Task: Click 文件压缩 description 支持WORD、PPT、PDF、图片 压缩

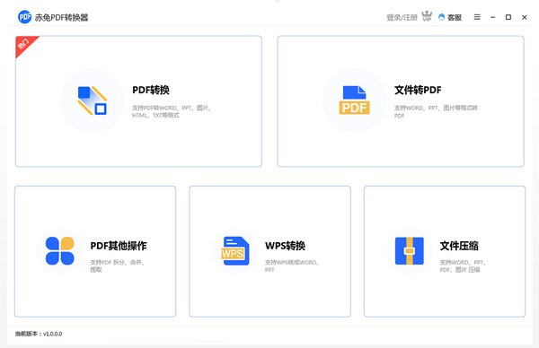Action: click(463, 266)
